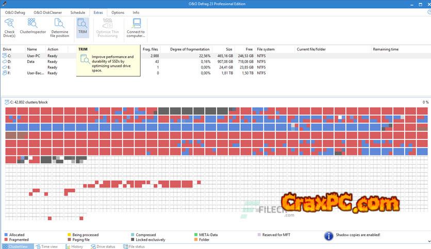The width and height of the screenshot is (431, 249).
Task: Open the Schedule ribbon tab
Action: pos(78,12)
